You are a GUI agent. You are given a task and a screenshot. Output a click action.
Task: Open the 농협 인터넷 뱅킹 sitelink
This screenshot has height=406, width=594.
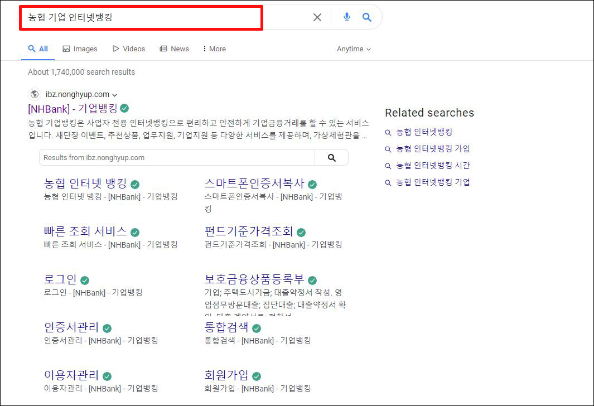tap(85, 183)
